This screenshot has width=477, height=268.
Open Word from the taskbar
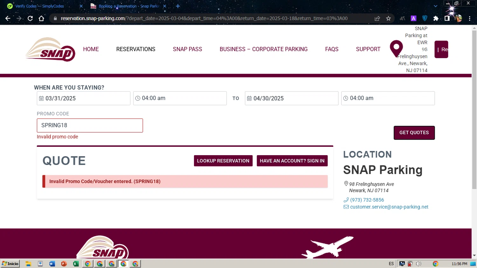coord(52,264)
